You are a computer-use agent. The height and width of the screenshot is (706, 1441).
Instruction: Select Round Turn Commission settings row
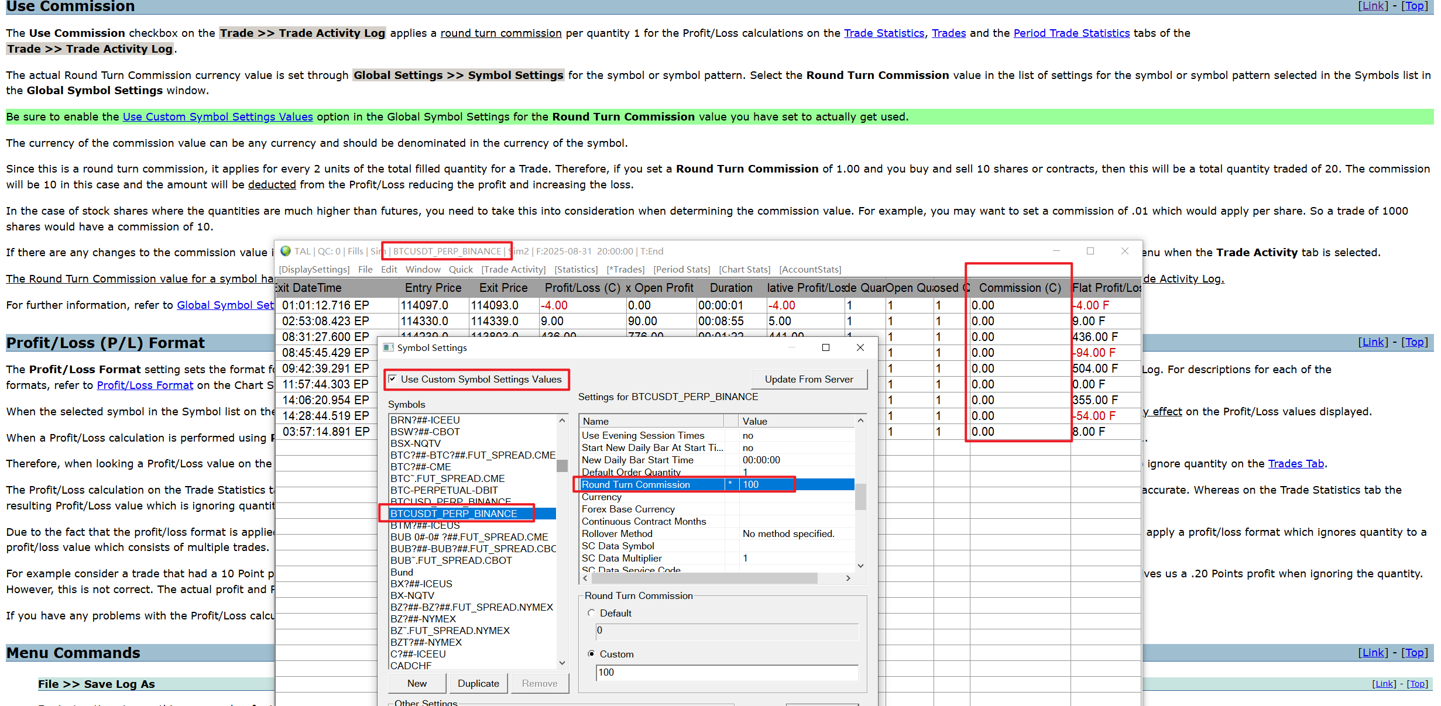pyautogui.click(x=636, y=484)
